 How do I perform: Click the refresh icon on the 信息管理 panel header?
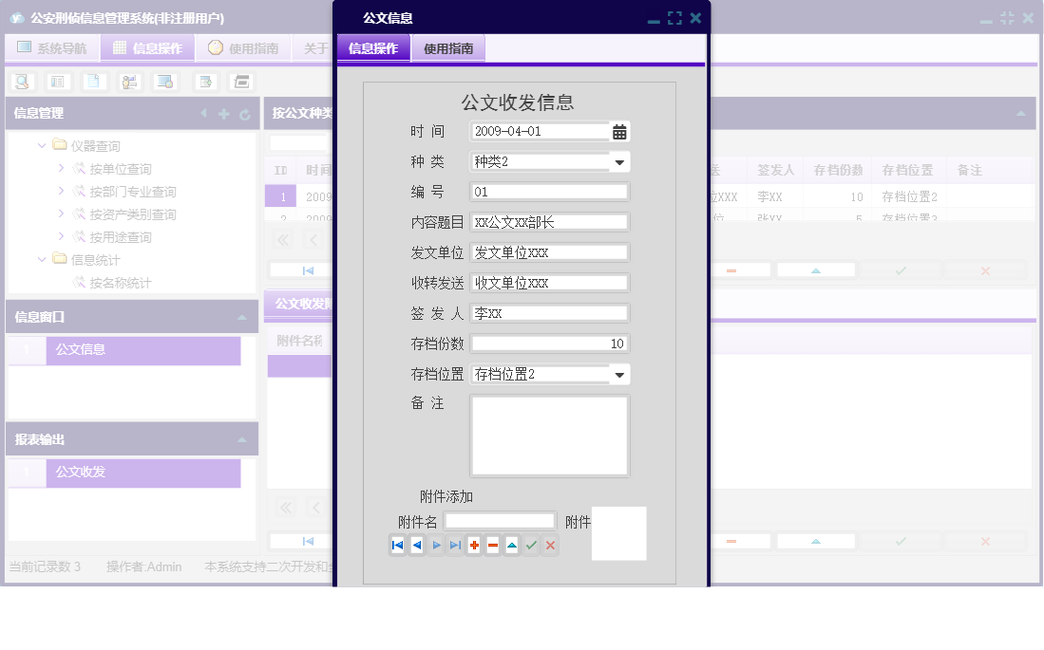click(244, 113)
